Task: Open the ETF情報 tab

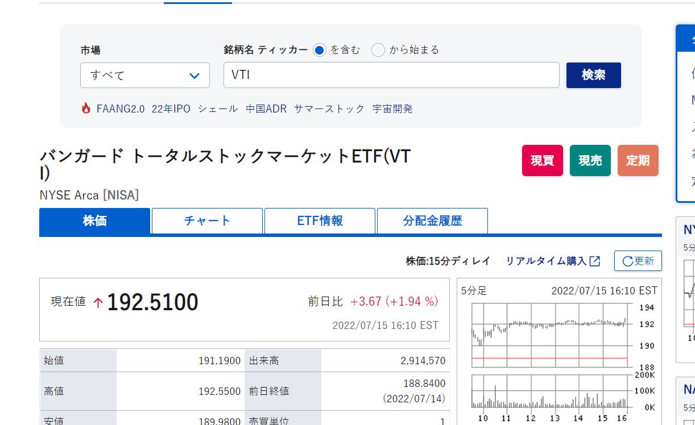Action: 320,221
